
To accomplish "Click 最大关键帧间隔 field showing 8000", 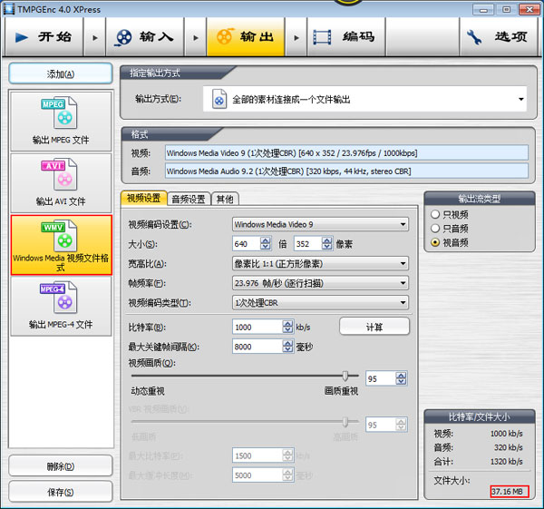I will [257, 347].
